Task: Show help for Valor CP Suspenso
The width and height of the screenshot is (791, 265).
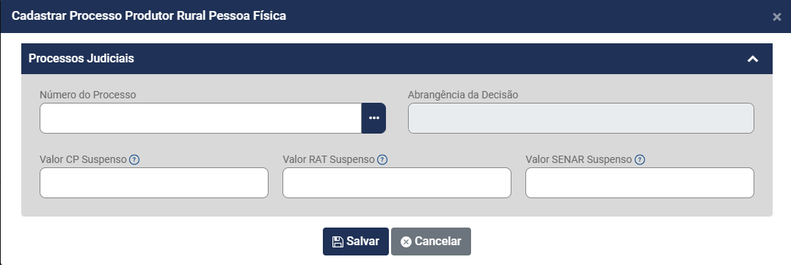Action: pyautogui.click(x=134, y=159)
